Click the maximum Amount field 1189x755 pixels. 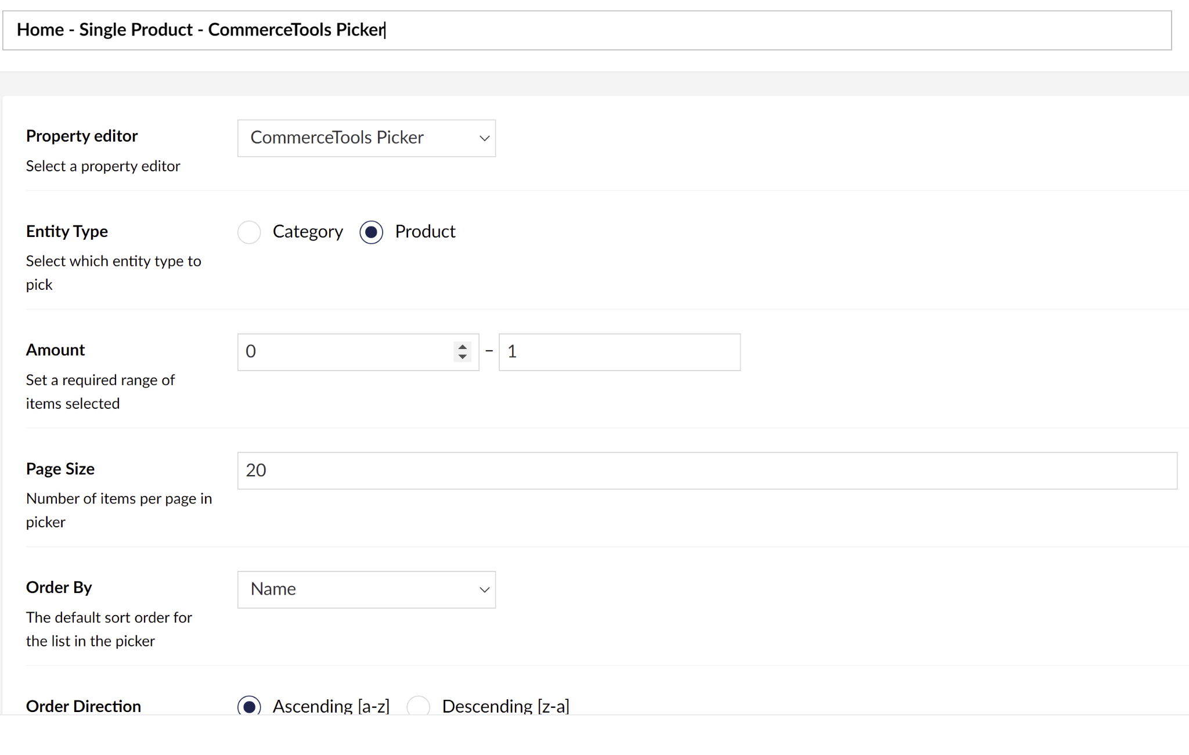point(619,352)
